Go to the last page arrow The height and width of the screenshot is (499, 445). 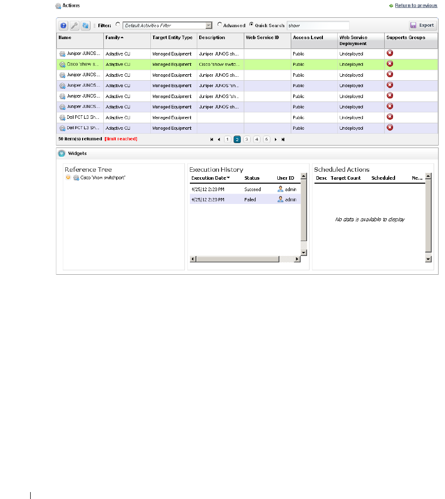(283, 140)
